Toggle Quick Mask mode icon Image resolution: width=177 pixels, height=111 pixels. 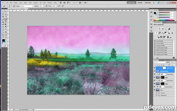coord(4,45)
